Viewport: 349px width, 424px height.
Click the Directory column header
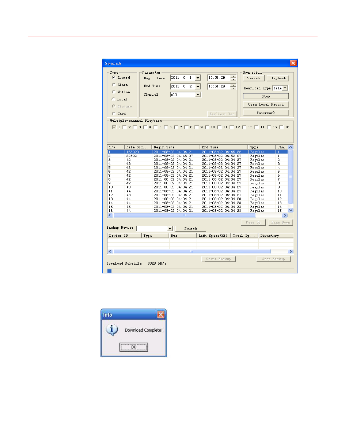(x=276, y=236)
